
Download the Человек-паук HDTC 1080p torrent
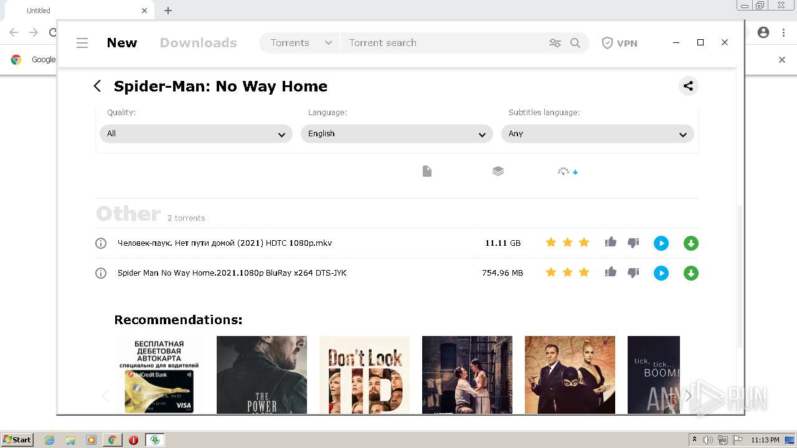pos(691,243)
